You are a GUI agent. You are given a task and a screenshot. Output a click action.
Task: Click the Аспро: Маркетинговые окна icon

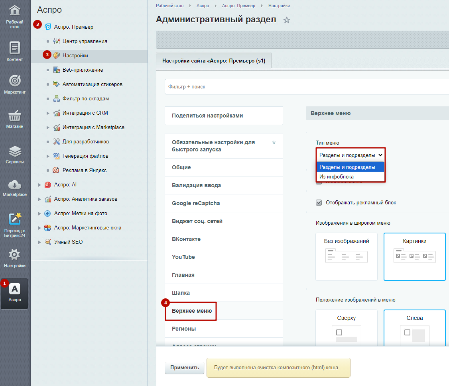48,227
